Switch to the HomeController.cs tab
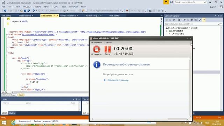Viewport: 224px width, 126px height. point(68,16)
